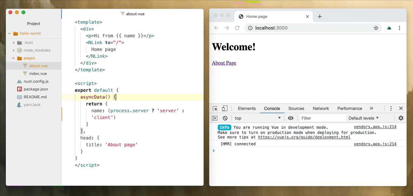Viewport: 413px width, 196px height.
Task: Click the console Filter input field
Action: [322, 118]
